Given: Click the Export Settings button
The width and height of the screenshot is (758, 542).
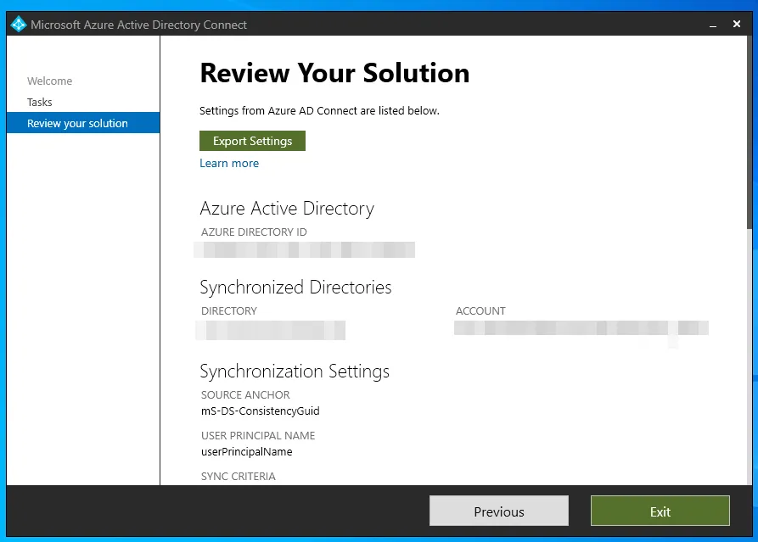Looking at the screenshot, I should [252, 140].
